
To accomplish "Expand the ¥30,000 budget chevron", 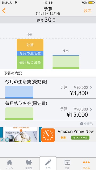I will pyautogui.click(x=91, y=88).
